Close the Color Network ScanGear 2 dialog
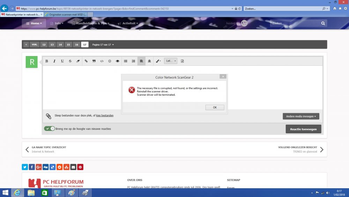This screenshot has height=197, width=349. 223,77
